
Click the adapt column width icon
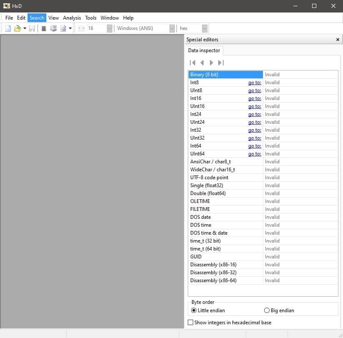[81, 28]
